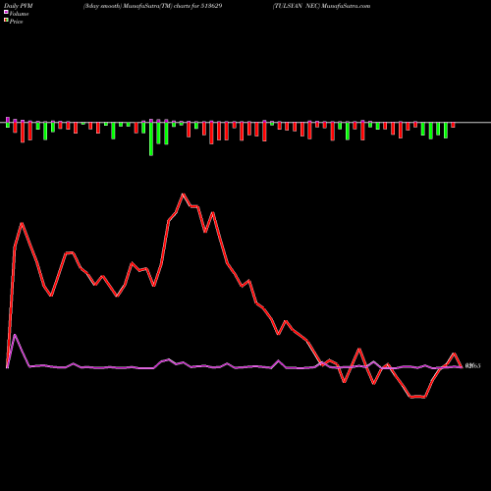Click the '(3day smooth) MunafaSutra(TM) charts for 513629' heading
This screenshot has height=491, width=491.
click(x=152, y=6)
